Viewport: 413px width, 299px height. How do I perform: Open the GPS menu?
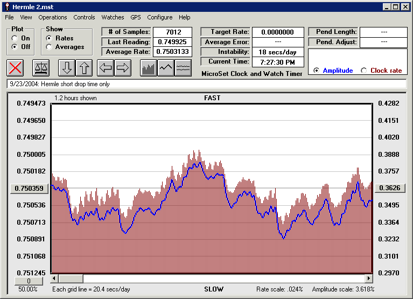pos(135,17)
